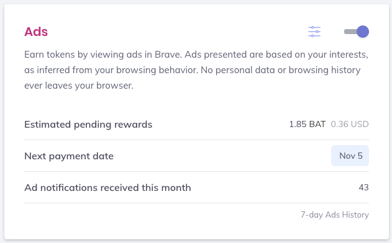Click the Next payment date label
The width and height of the screenshot is (392, 243).
(69, 156)
